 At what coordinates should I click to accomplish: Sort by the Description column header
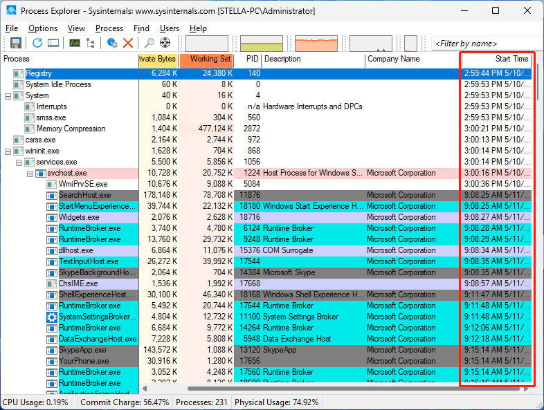[x=314, y=59]
